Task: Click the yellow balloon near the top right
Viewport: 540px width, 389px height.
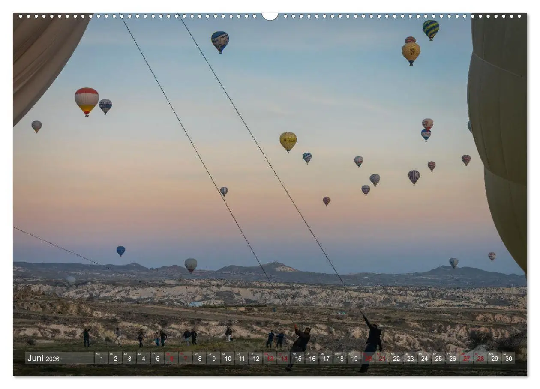Action: click(x=411, y=51)
